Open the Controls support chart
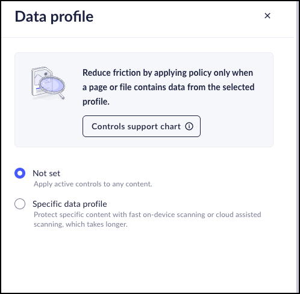The height and width of the screenshot is (294, 300). [142, 126]
